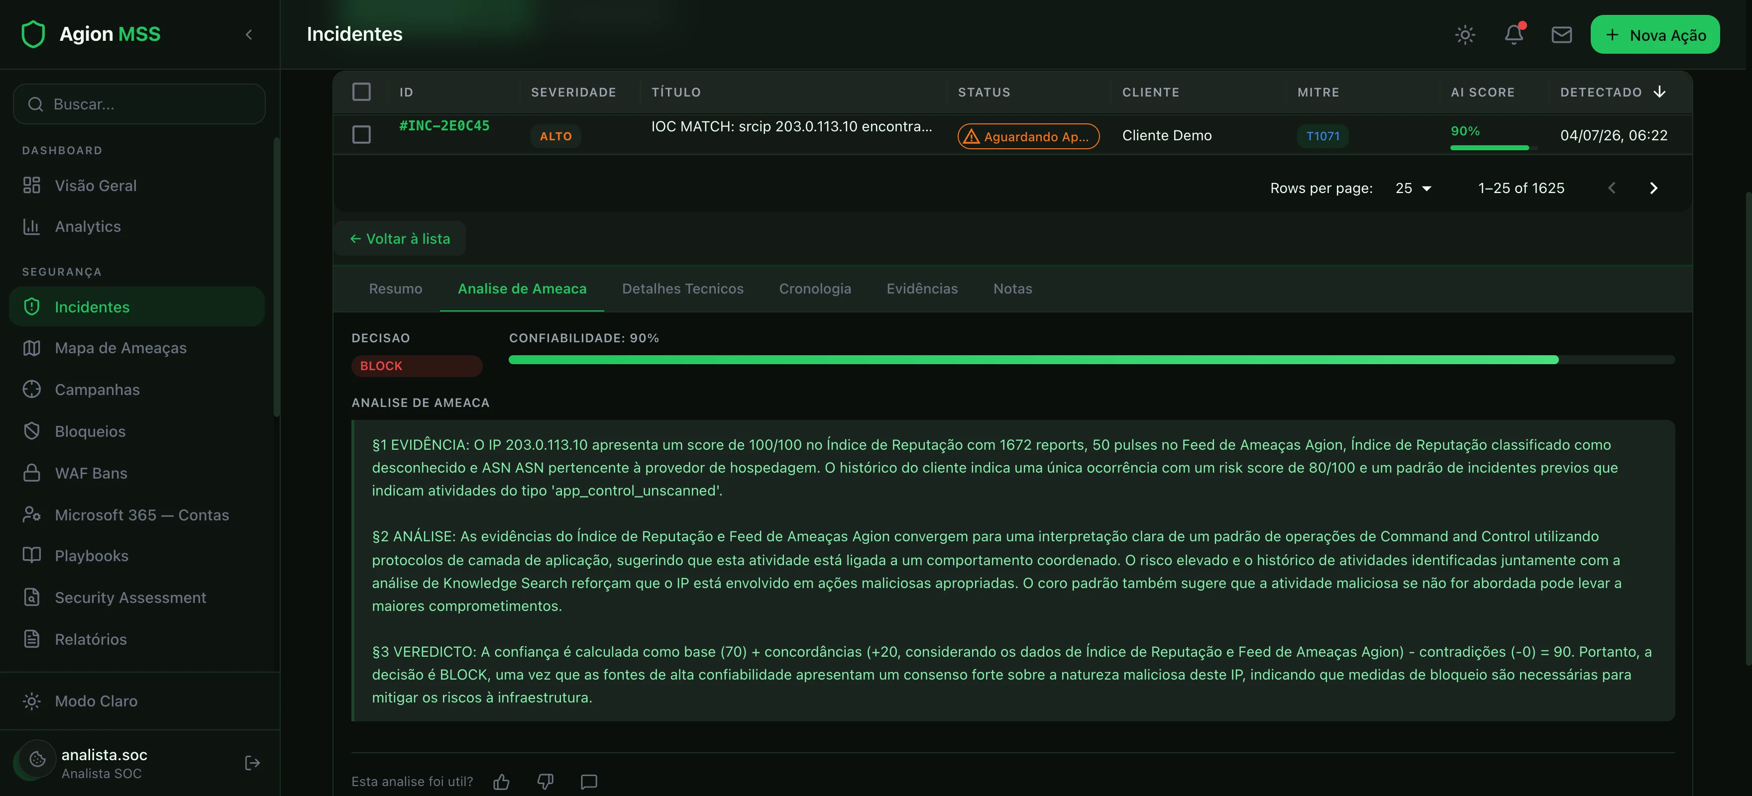
Task: Open Visão Geral dashboard
Action: (136, 186)
